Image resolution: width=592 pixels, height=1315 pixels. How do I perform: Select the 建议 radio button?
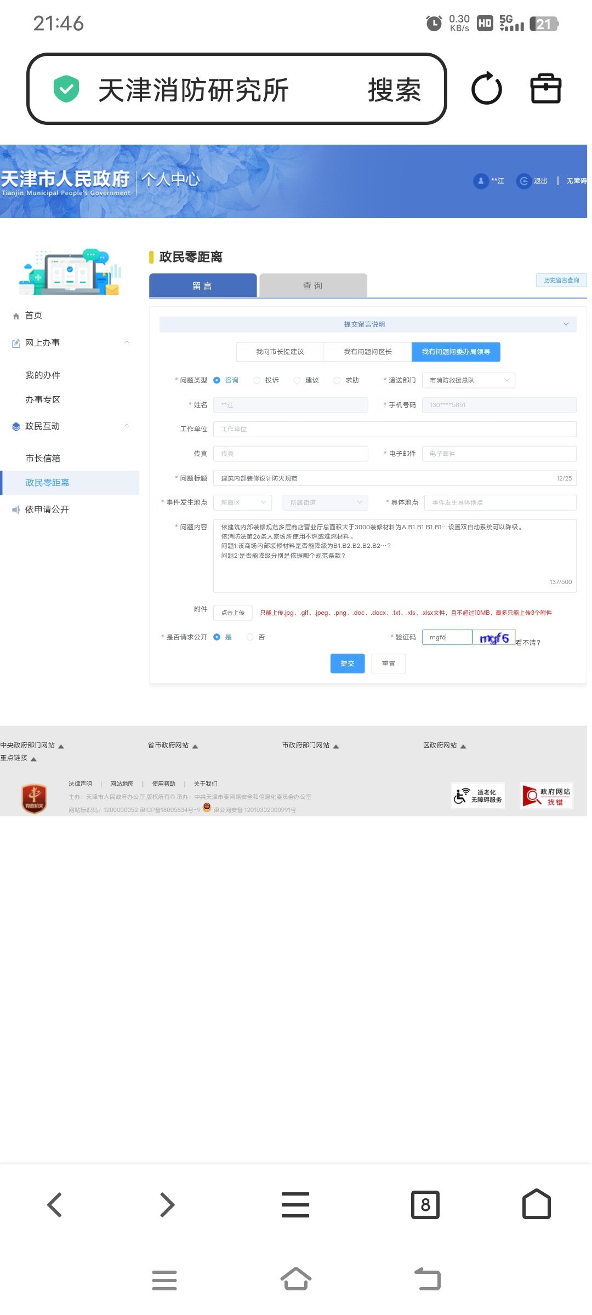[297, 380]
